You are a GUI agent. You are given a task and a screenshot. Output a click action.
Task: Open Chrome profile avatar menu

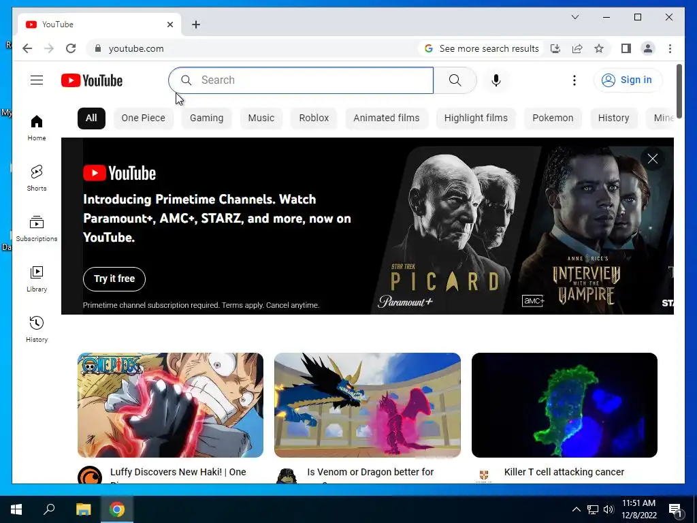tap(648, 48)
